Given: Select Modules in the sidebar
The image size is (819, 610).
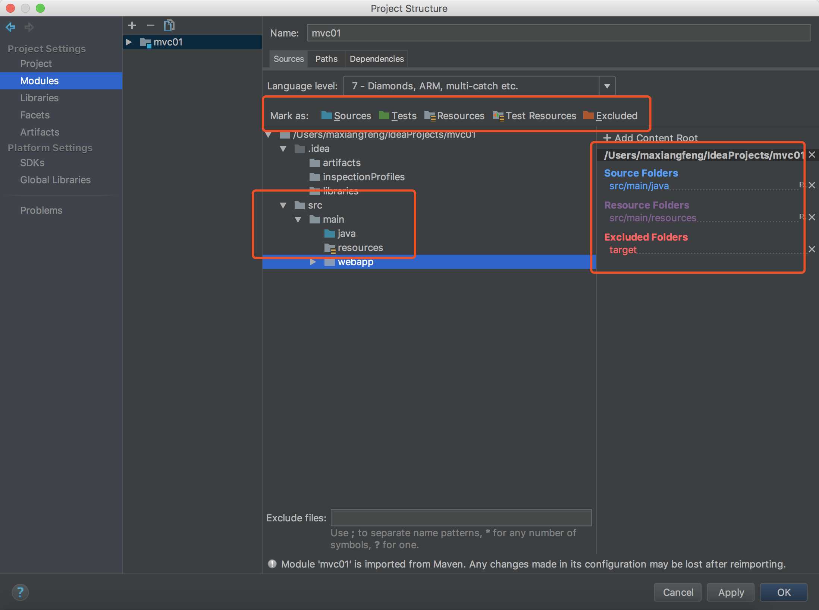Looking at the screenshot, I should [x=61, y=81].
